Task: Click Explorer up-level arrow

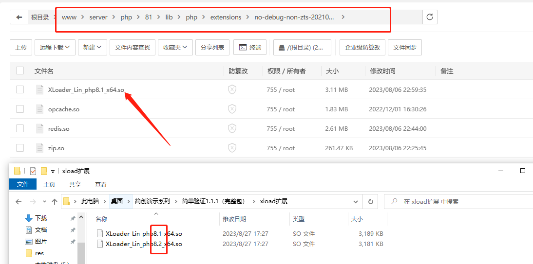Action: (55, 202)
